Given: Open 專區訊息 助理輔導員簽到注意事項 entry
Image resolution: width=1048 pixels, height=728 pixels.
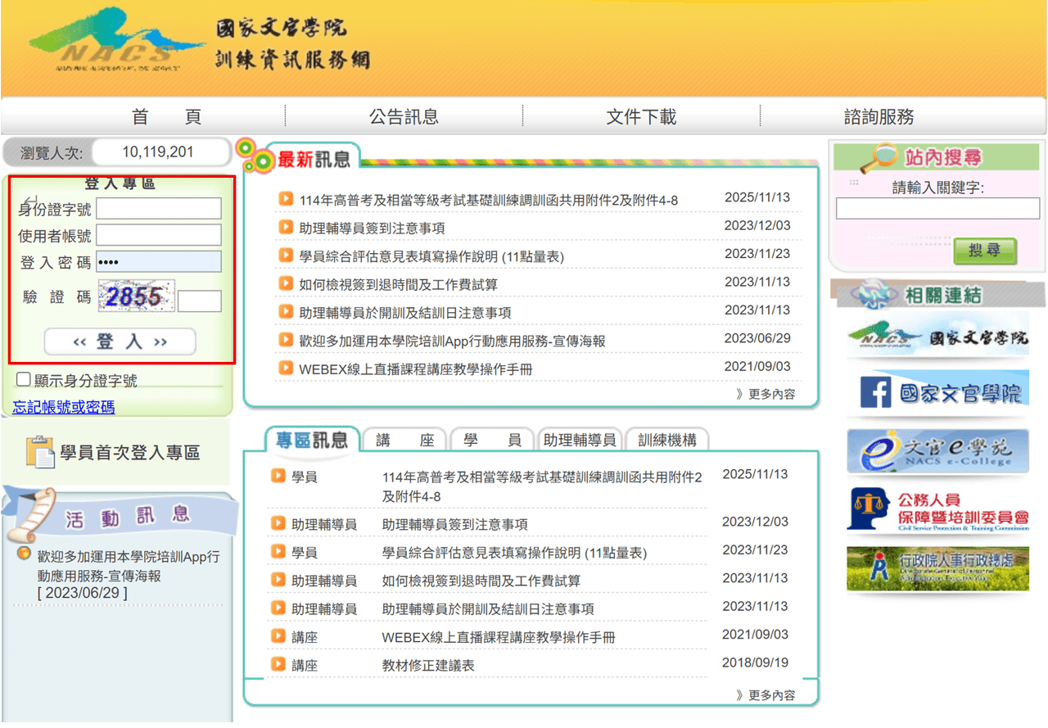Looking at the screenshot, I should 454,524.
